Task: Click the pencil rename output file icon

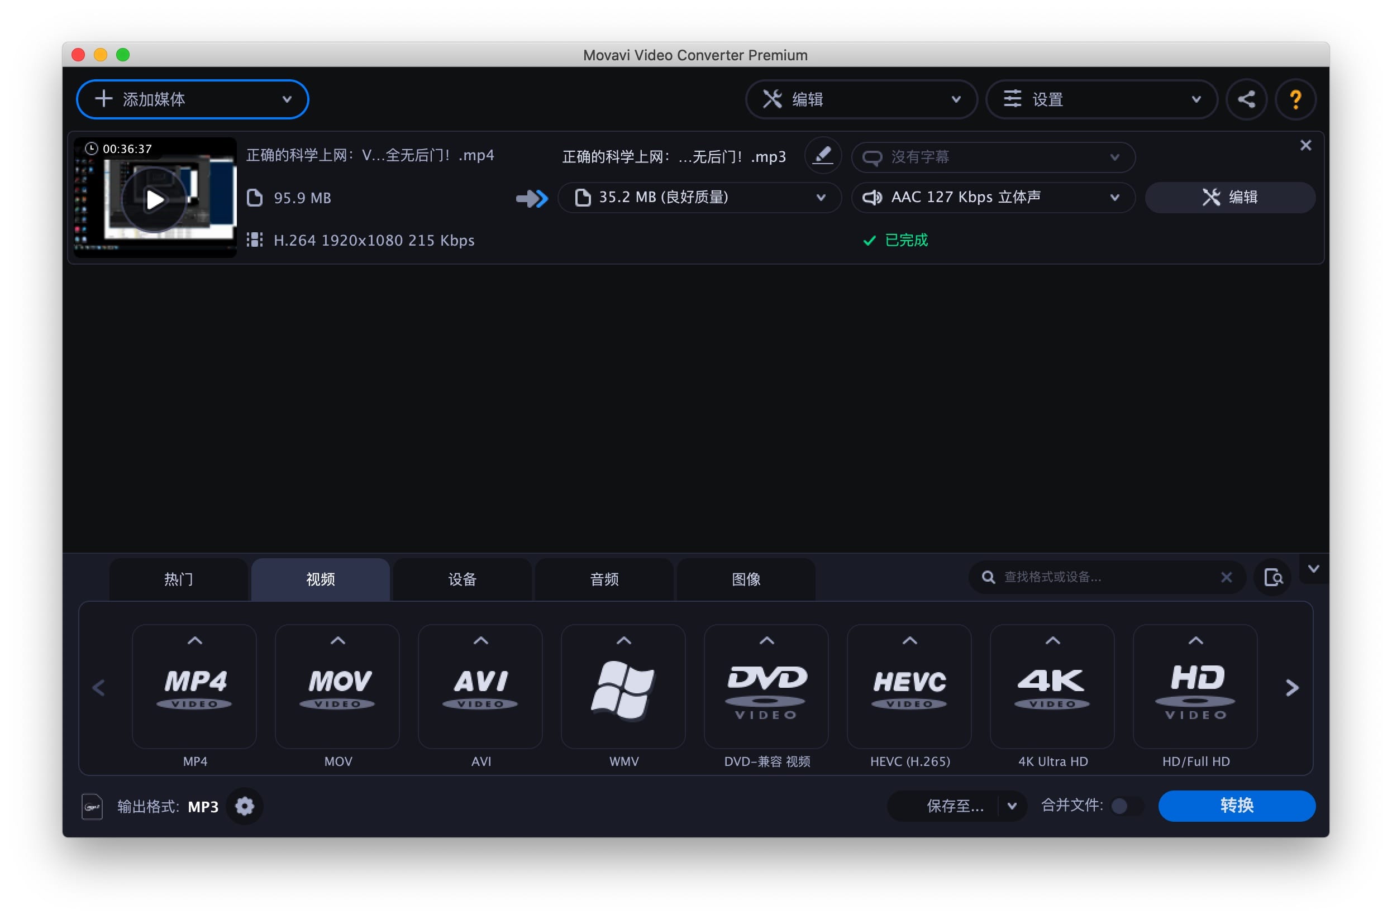Action: click(822, 156)
